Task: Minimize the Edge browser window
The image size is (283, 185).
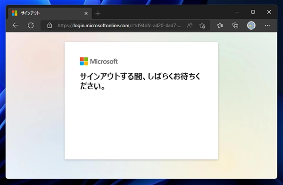Action: click(x=237, y=12)
